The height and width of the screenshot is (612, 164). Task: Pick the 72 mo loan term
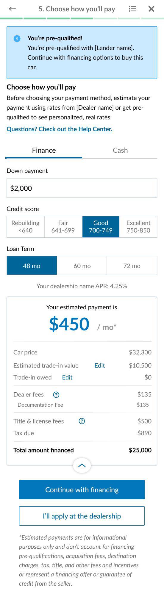[x=132, y=266]
